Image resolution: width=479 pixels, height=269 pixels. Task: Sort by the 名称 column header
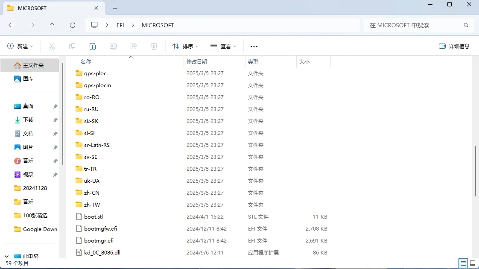86,62
